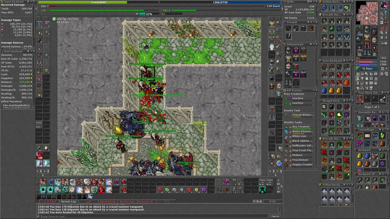Switch to next action bar with top arrow
This screenshot has width=390, height=219.
click(x=278, y=180)
